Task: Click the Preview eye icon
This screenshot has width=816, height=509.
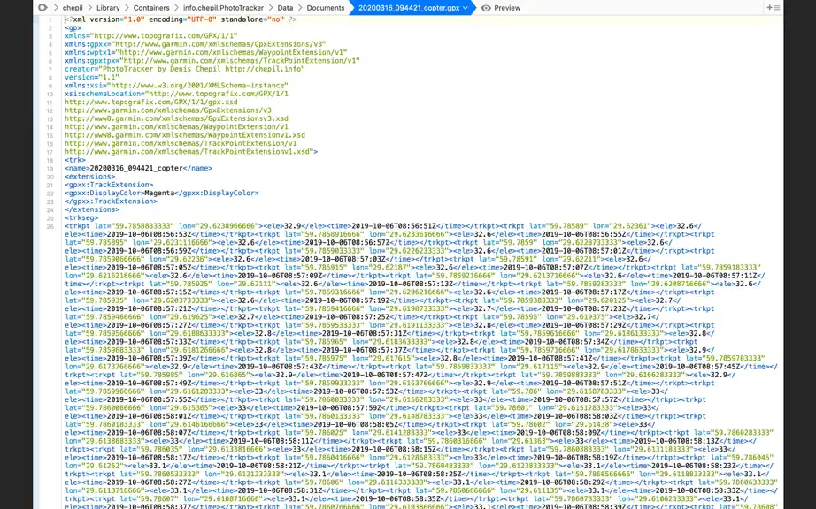Action: tap(486, 8)
